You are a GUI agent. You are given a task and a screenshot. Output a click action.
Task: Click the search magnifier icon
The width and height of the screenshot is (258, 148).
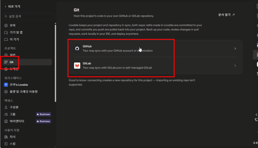click(x=6, y=16)
